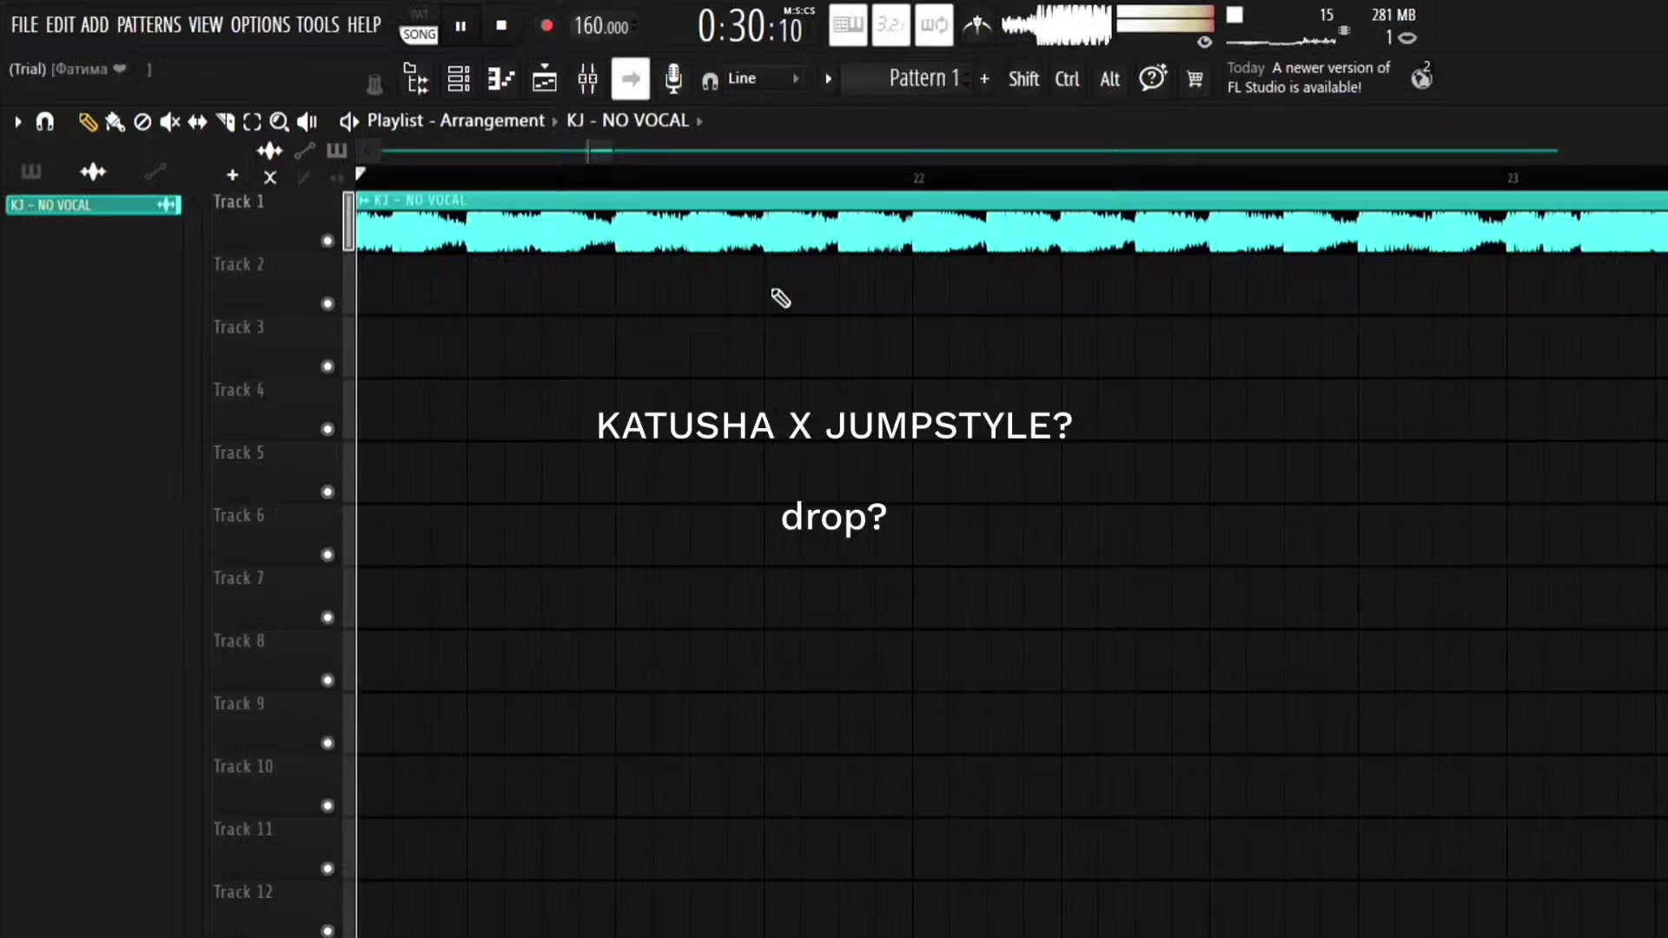Click the add track plus icon

(232, 175)
